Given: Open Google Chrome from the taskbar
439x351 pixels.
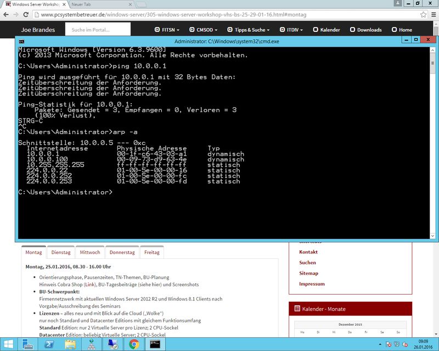Looking at the screenshot, I should 133,344.
